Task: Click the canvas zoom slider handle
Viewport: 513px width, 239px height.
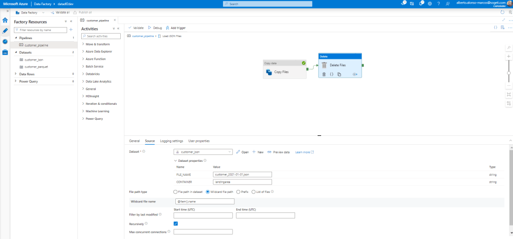Action: point(509,73)
